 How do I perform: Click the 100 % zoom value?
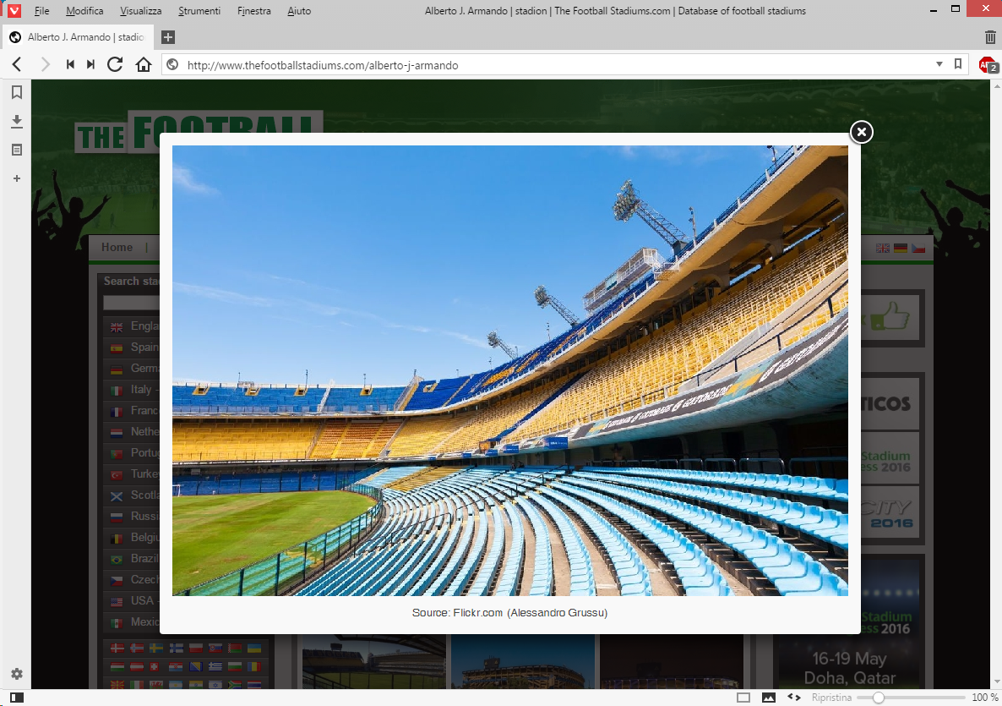click(x=985, y=698)
